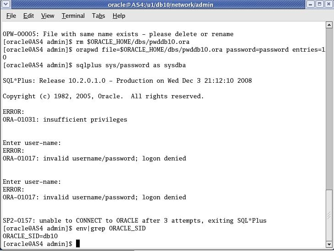Open the Terminal menu
This screenshot has width=334, height=251.
(73, 16)
